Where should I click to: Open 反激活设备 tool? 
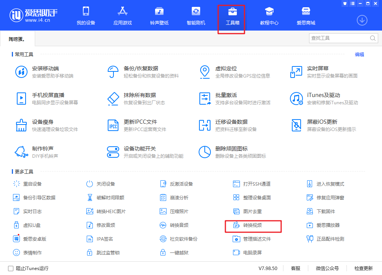176,184
